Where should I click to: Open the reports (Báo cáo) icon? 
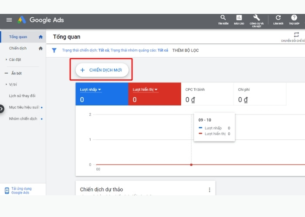239,18
